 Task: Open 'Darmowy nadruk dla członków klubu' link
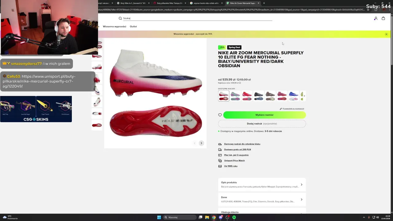click(242, 144)
